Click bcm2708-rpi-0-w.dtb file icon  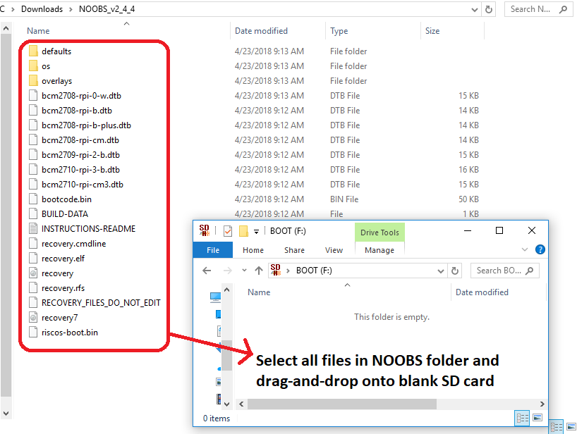(33, 96)
